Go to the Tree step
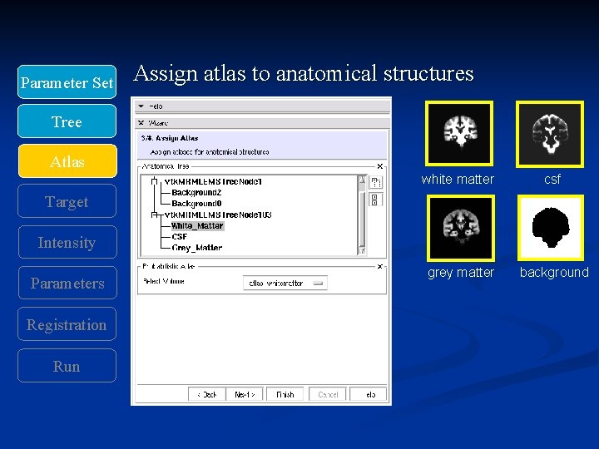 pyautogui.click(x=67, y=121)
